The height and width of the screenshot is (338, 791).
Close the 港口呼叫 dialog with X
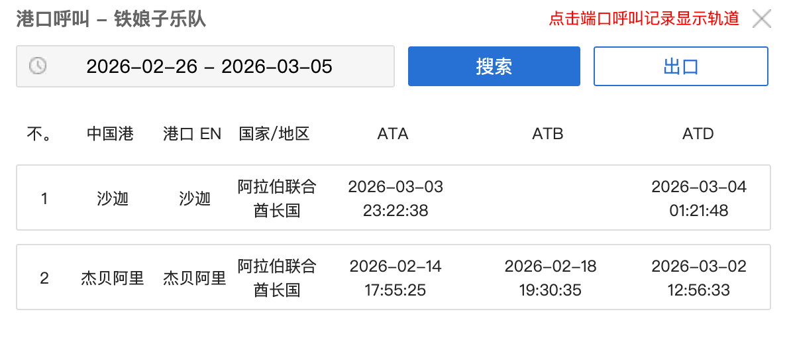click(x=761, y=19)
